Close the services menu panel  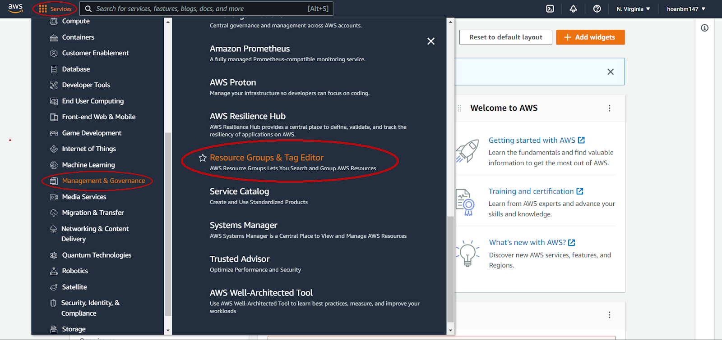(431, 41)
